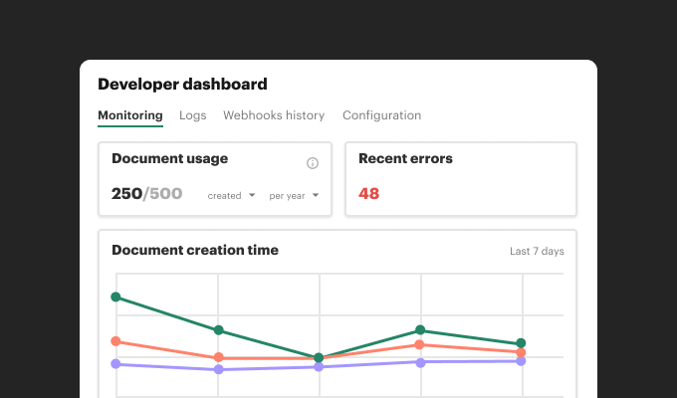Click the Recent errors card title

click(405, 158)
